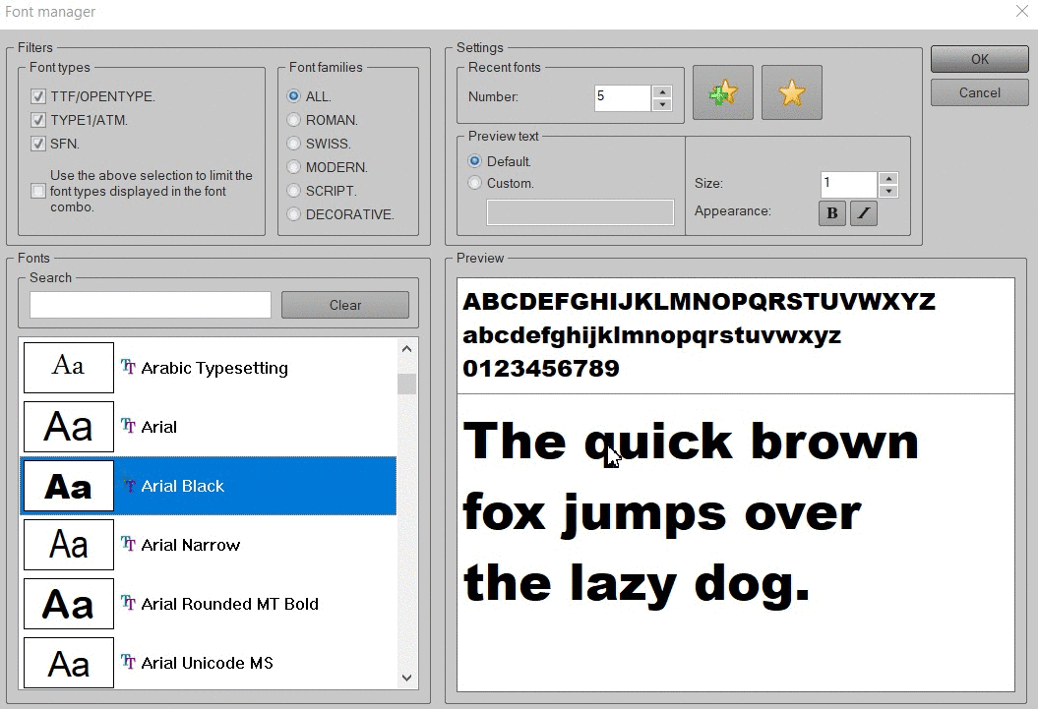The width and height of the screenshot is (1038, 709).
Task: Select the ALL font families radio button
Action: pos(294,96)
